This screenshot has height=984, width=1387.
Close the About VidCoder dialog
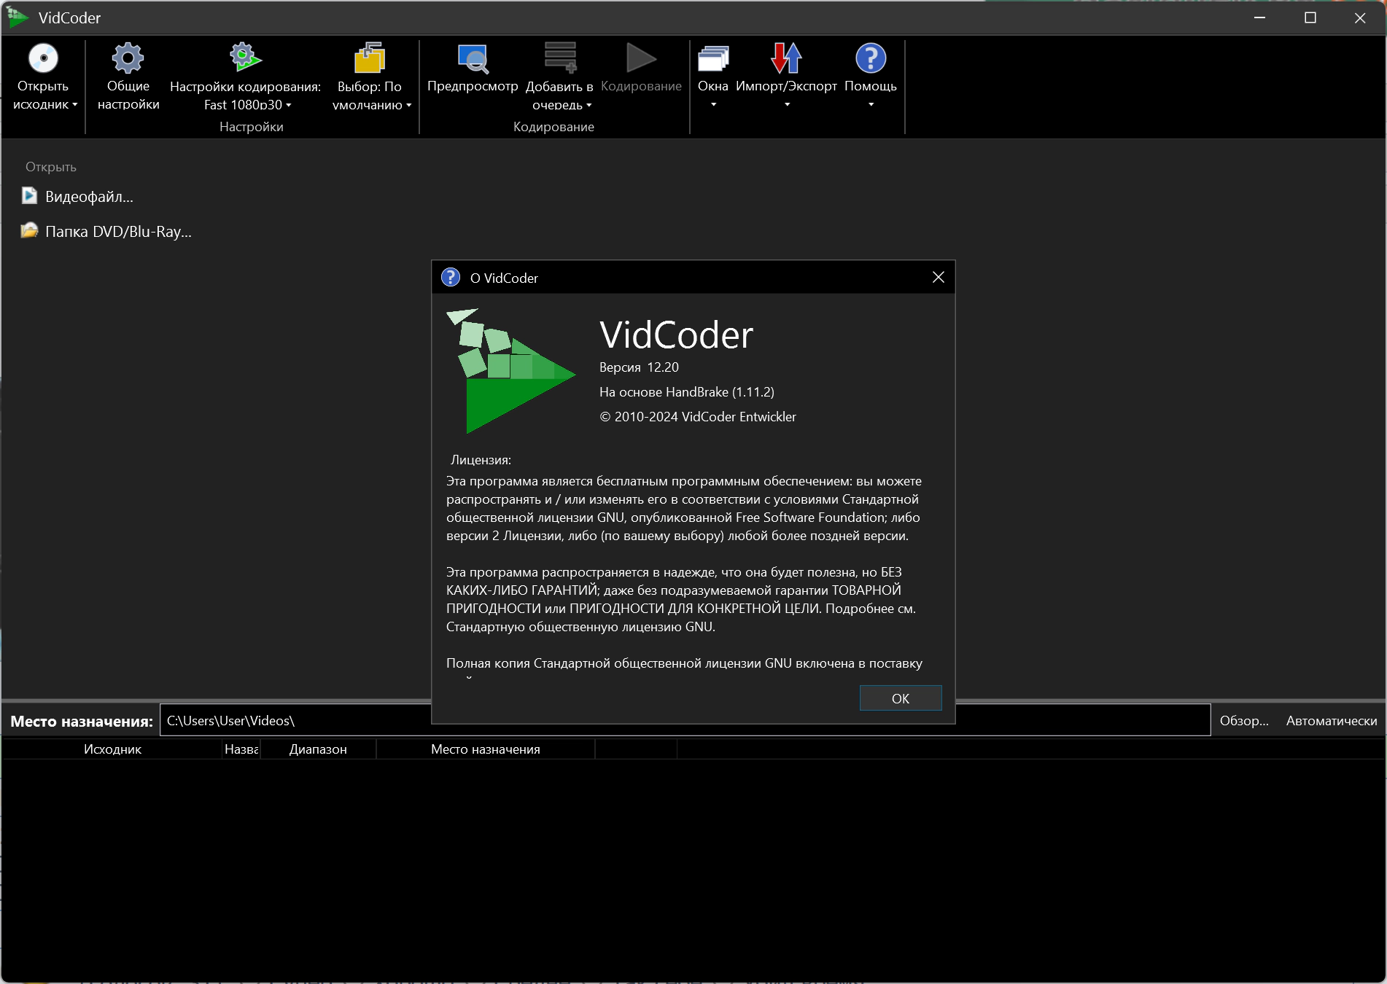pos(939,277)
